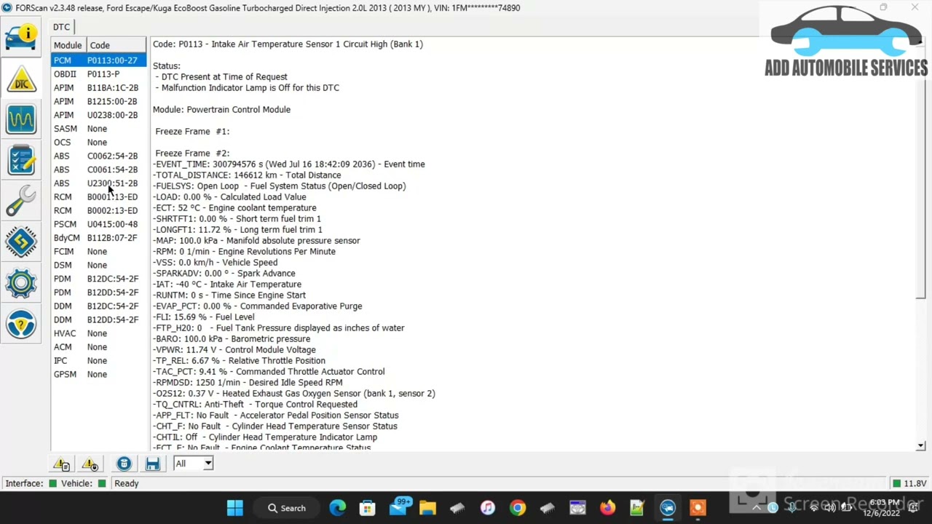Click the 11.8V battery voltage indicator
This screenshot has width=932, height=524.
tap(909, 483)
